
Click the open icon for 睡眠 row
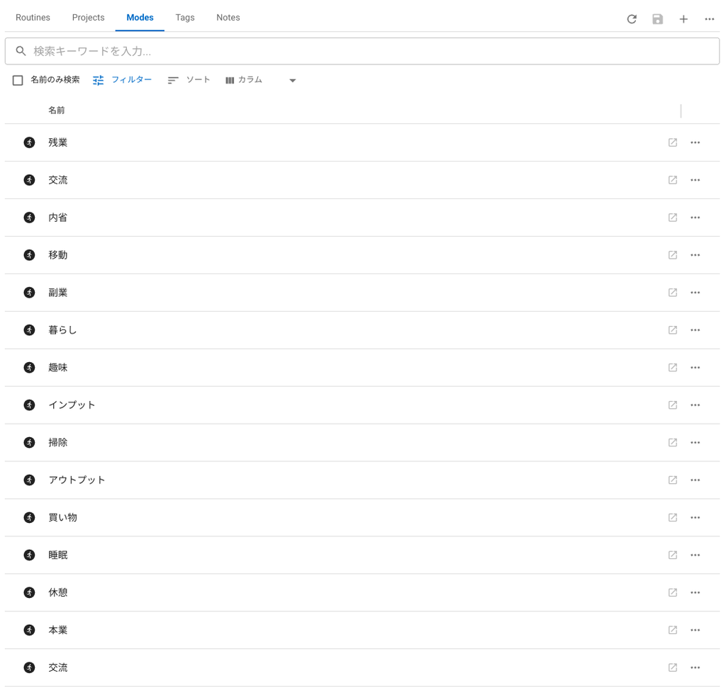673,555
